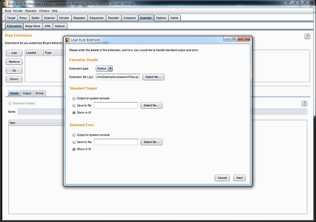Click Select file for Standard Error

(151, 142)
